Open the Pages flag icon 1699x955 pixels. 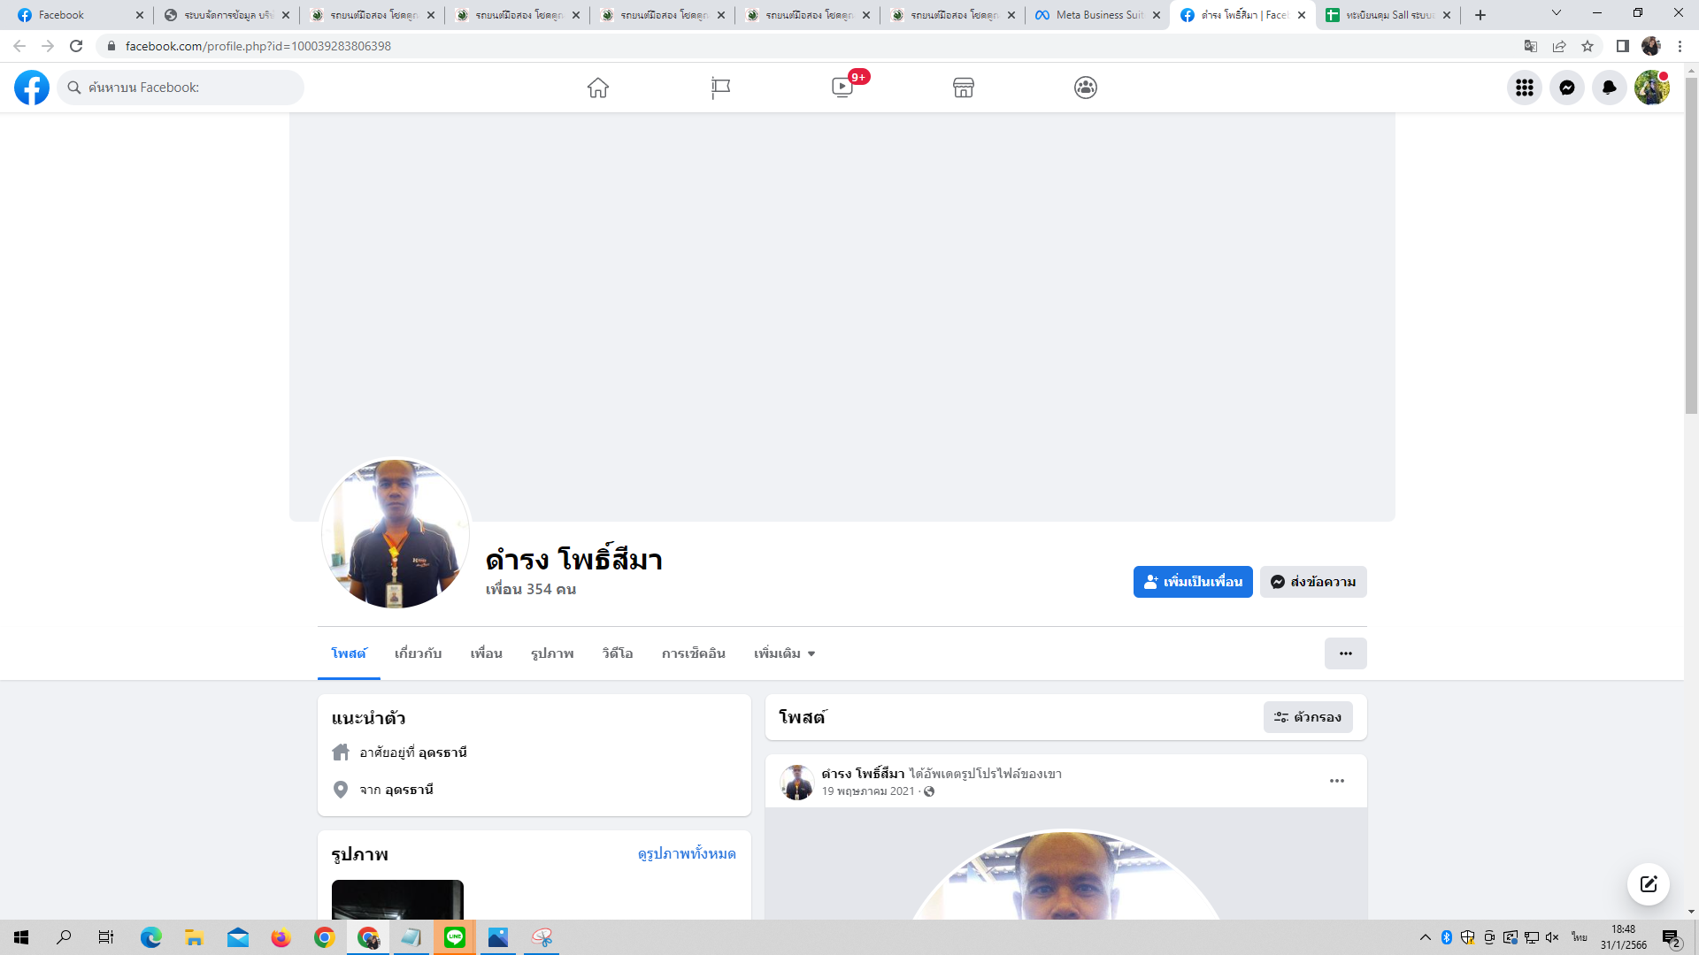point(720,88)
